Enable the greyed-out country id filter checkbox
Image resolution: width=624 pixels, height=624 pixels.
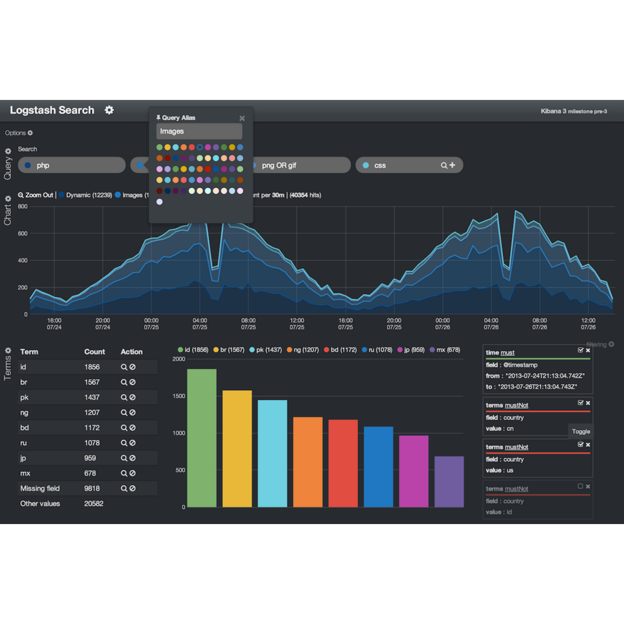580,486
